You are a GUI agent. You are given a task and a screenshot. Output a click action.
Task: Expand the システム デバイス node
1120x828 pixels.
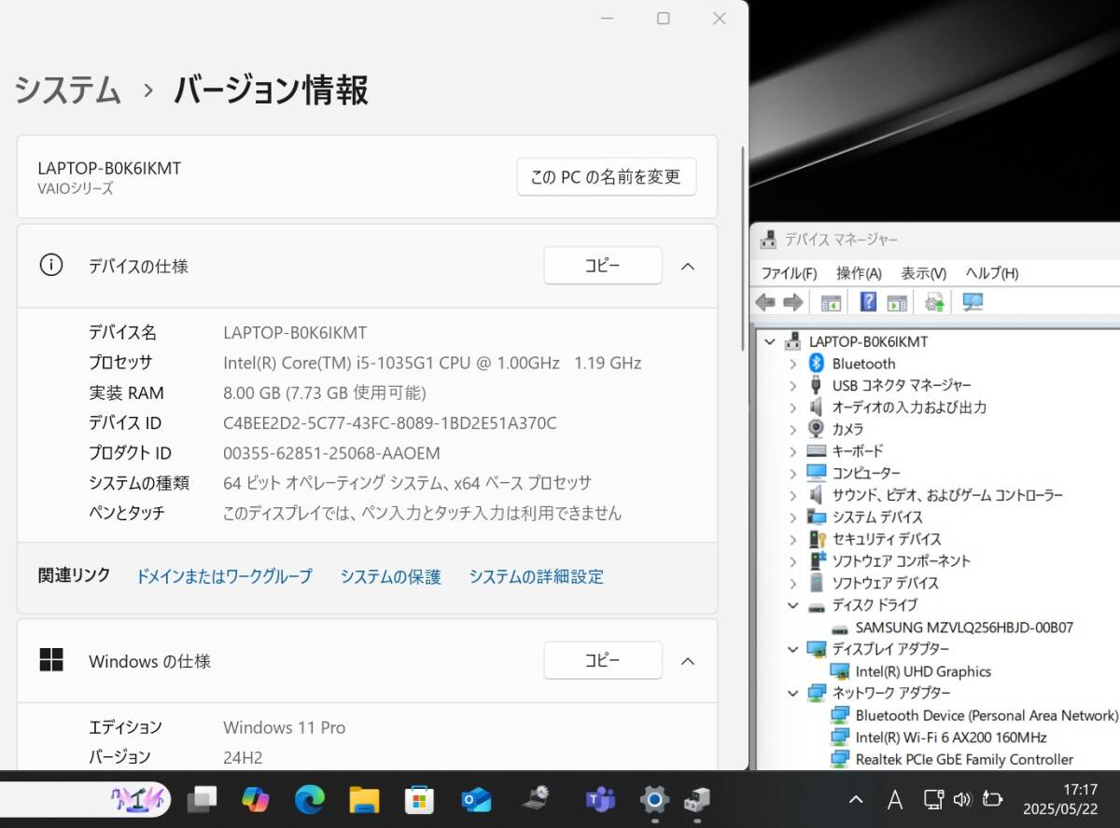792,517
